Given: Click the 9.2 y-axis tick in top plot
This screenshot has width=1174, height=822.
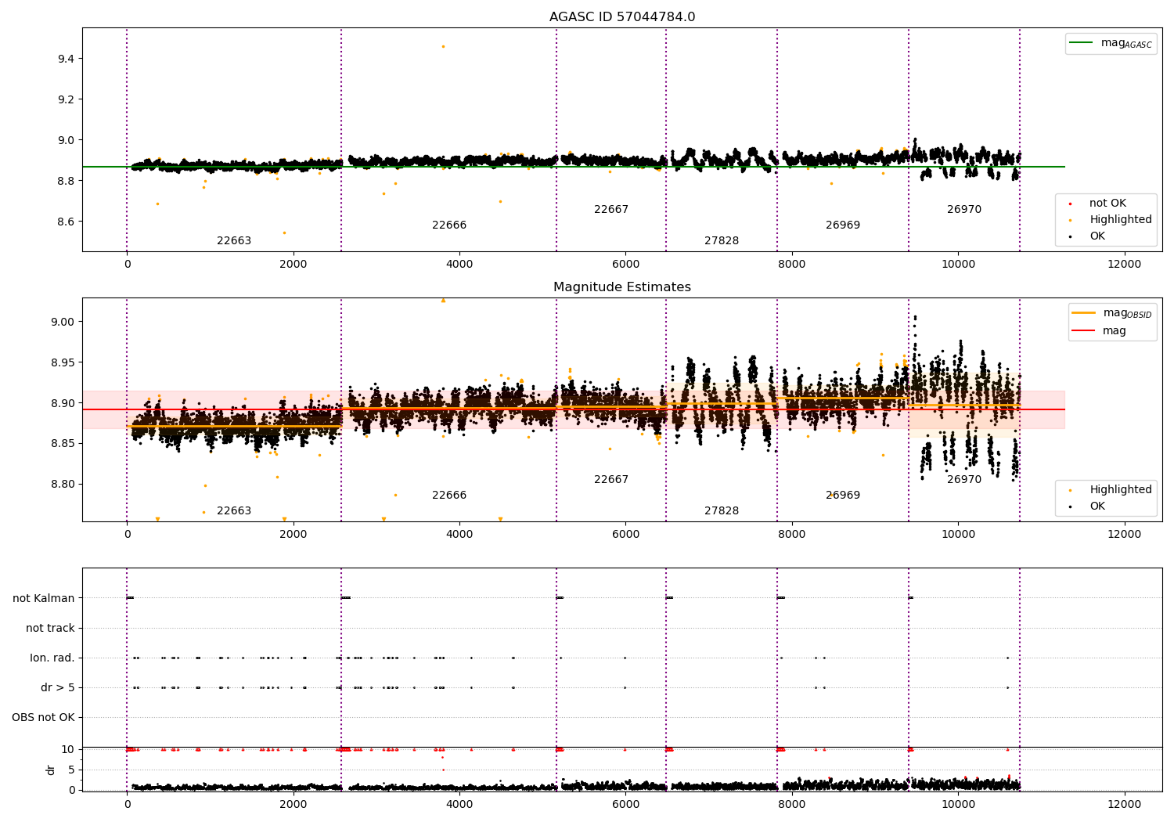Looking at the screenshot, I should click(x=64, y=99).
